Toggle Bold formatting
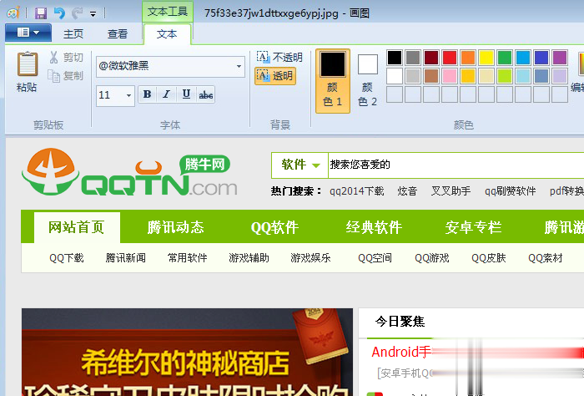The height and width of the screenshot is (396, 584). [x=147, y=94]
